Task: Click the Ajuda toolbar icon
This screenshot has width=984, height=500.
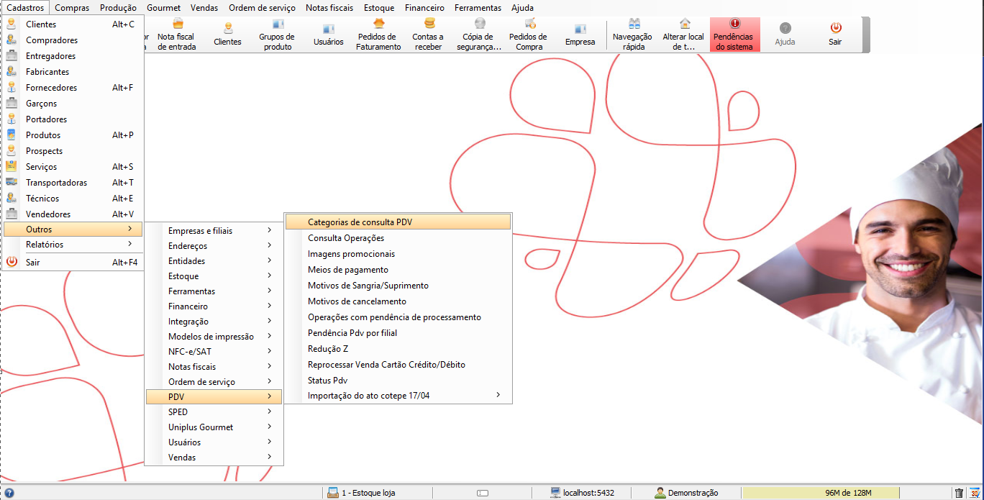Action: point(785,35)
